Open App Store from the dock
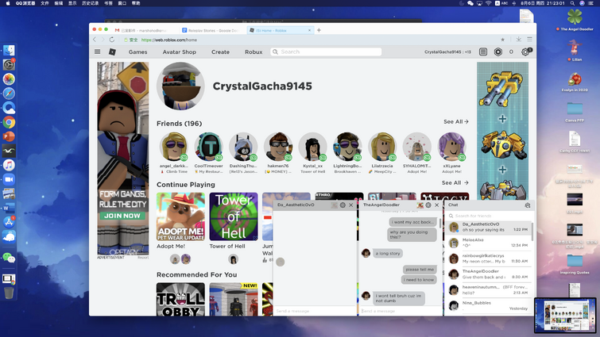This screenshot has height=337, width=600. [9, 222]
